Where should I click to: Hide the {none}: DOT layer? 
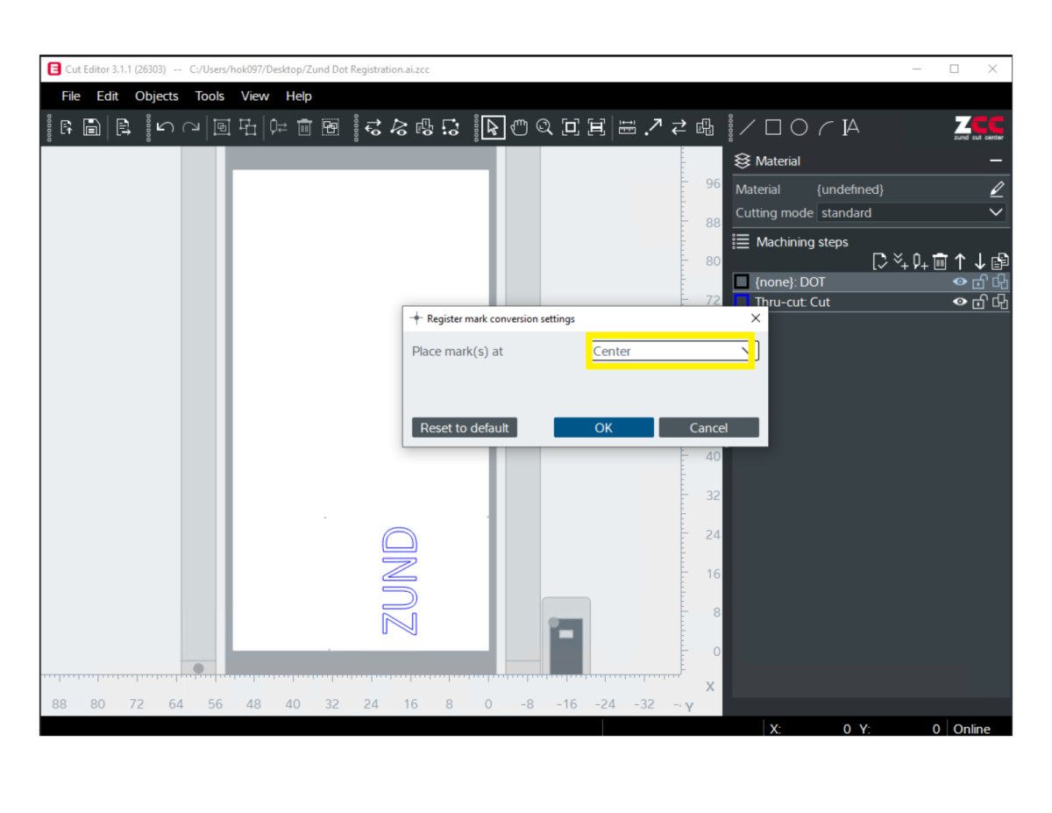click(x=961, y=282)
